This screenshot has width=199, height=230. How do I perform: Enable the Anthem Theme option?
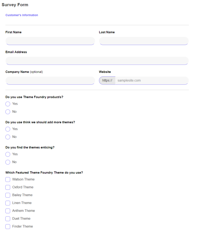[x=8, y=211]
